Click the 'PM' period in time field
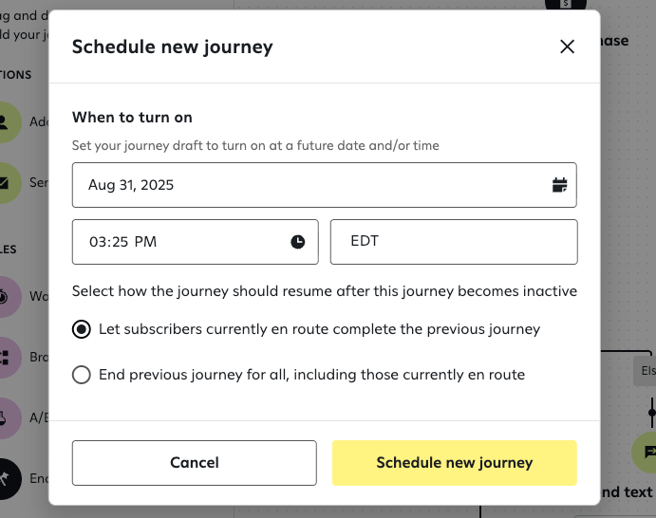Screen dimensions: 656x518 point(145,242)
